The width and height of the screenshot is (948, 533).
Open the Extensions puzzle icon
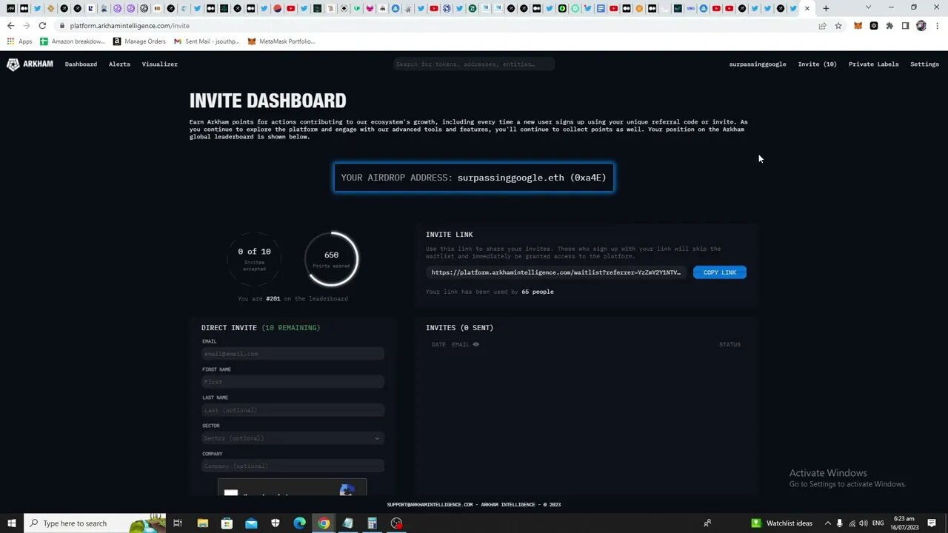tap(889, 26)
